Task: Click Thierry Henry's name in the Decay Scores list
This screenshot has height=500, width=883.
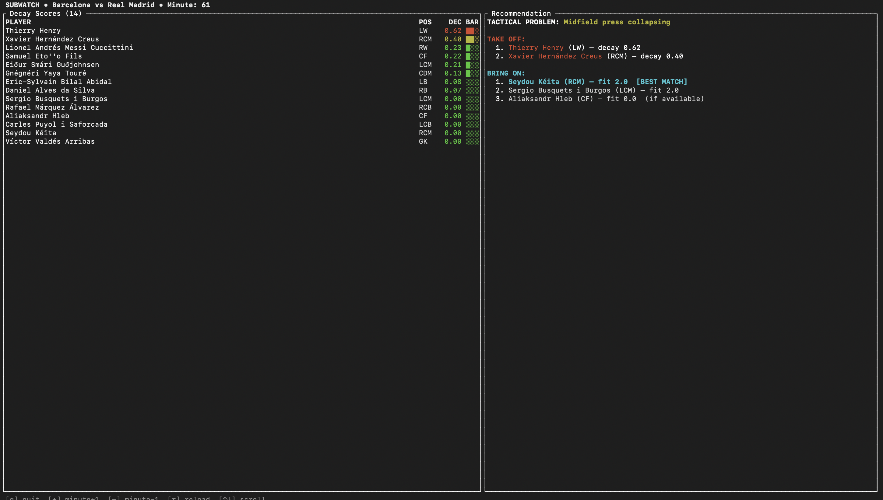Action: click(x=33, y=30)
